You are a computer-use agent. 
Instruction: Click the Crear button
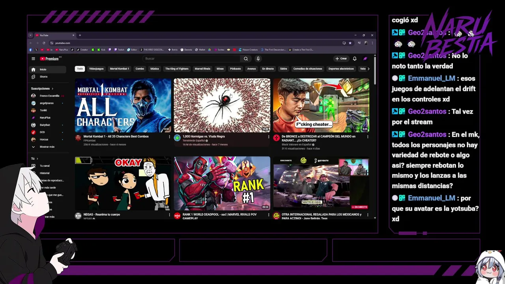coord(341,59)
